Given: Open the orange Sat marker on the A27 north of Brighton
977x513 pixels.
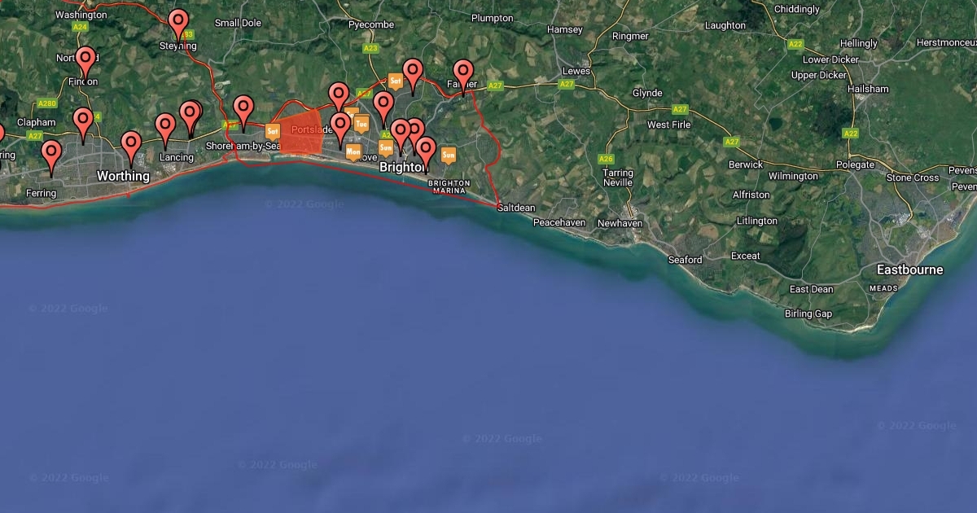Looking at the screenshot, I should [396, 81].
